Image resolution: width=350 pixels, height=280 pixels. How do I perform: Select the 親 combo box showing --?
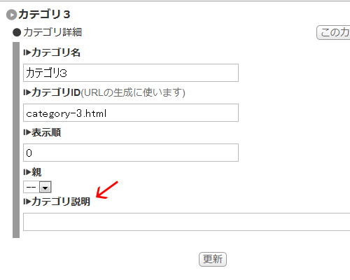(x=37, y=187)
